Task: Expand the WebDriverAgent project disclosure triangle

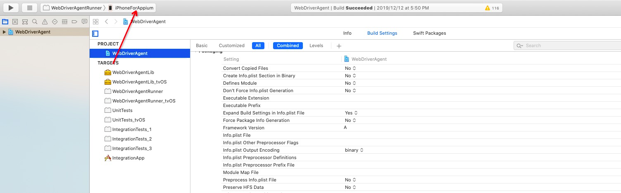Action: click(x=4, y=32)
